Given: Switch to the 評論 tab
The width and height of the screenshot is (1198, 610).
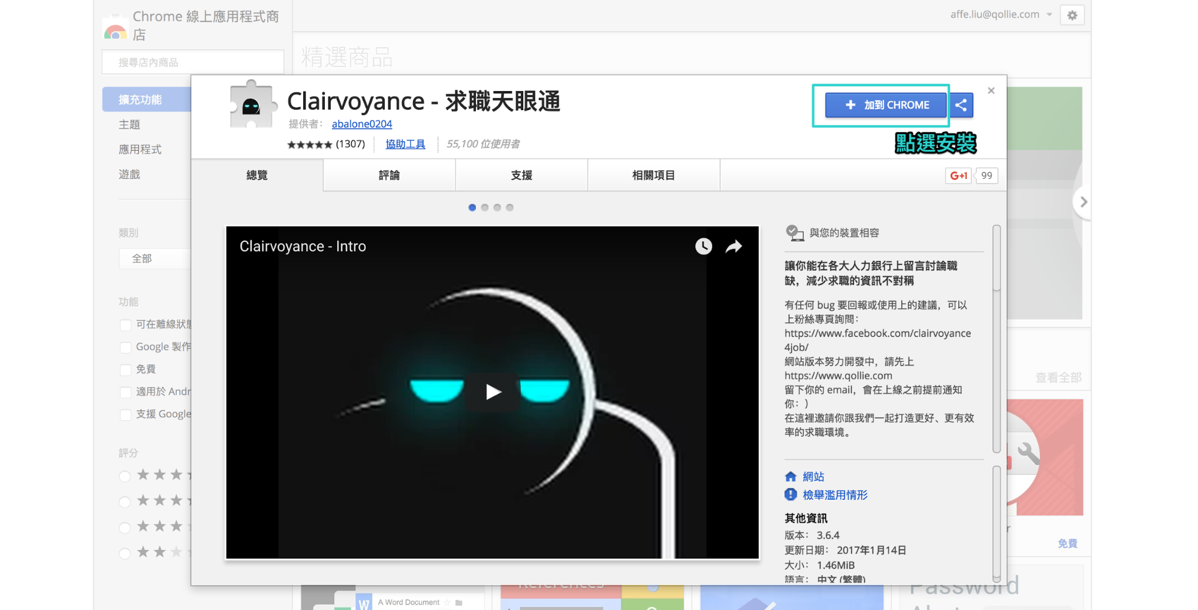Looking at the screenshot, I should (x=389, y=175).
